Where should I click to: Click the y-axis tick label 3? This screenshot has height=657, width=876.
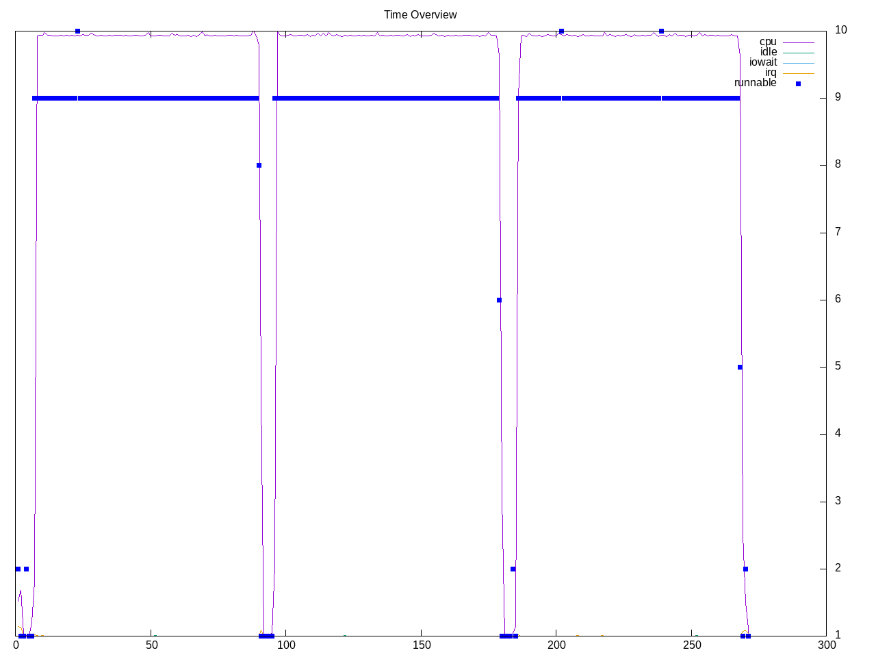(838, 501)
